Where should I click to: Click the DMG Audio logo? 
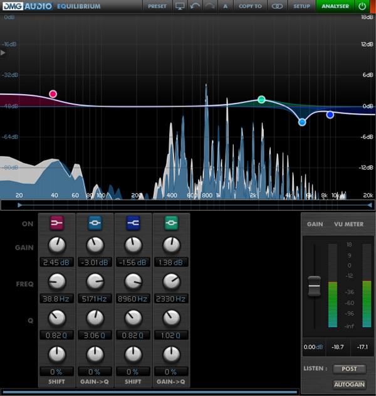pyautogui.click(x=28, y=6)
